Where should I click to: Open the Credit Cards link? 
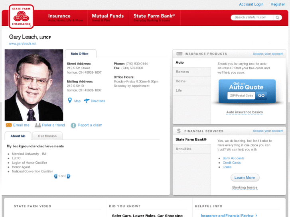tap(231, 163)
